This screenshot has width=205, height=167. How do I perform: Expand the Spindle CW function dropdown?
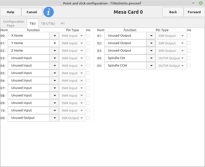pos(151,58)
